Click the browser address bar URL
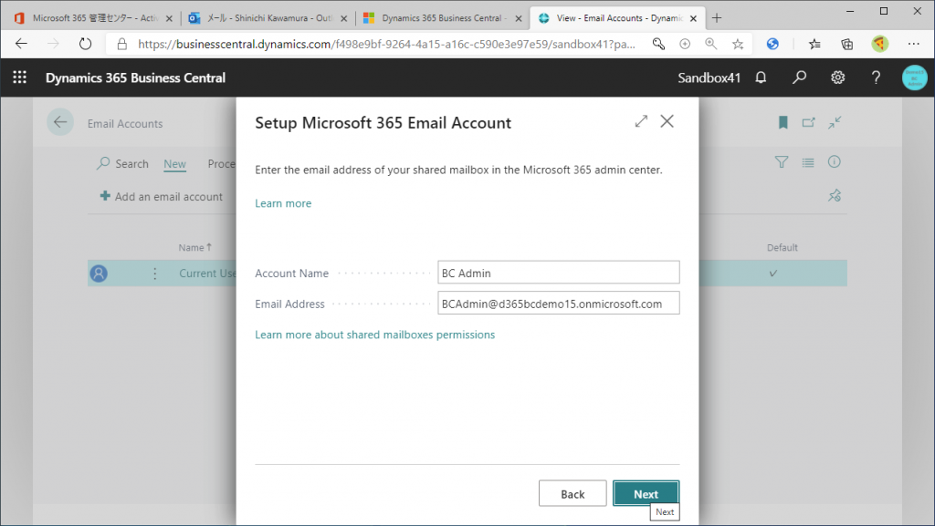The height and width of the screenshot is (526, 935). [386, 44]
